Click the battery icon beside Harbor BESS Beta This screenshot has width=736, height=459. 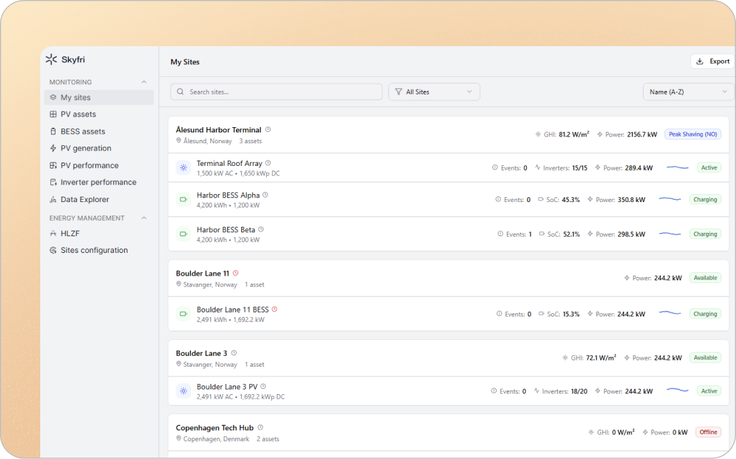click(x=183, y=234)
